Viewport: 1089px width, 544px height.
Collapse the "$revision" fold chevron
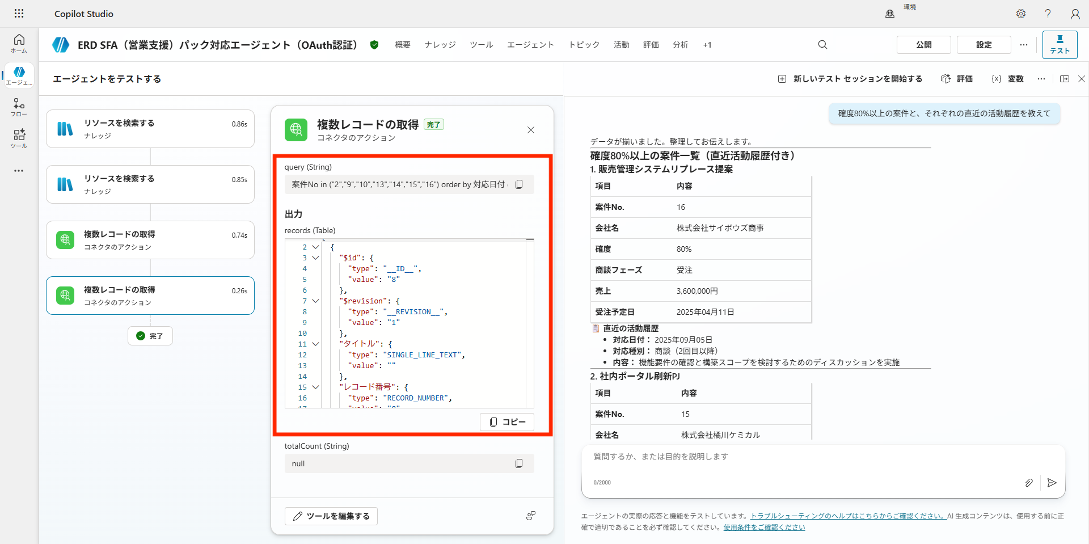tap(316, 301)
